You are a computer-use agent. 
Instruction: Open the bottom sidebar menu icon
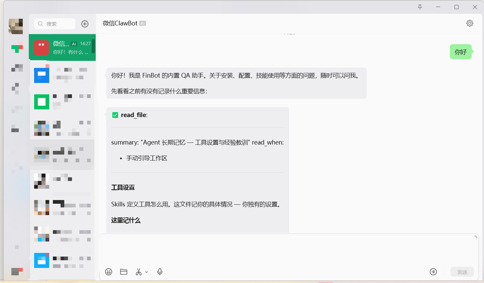coord(17,271)
